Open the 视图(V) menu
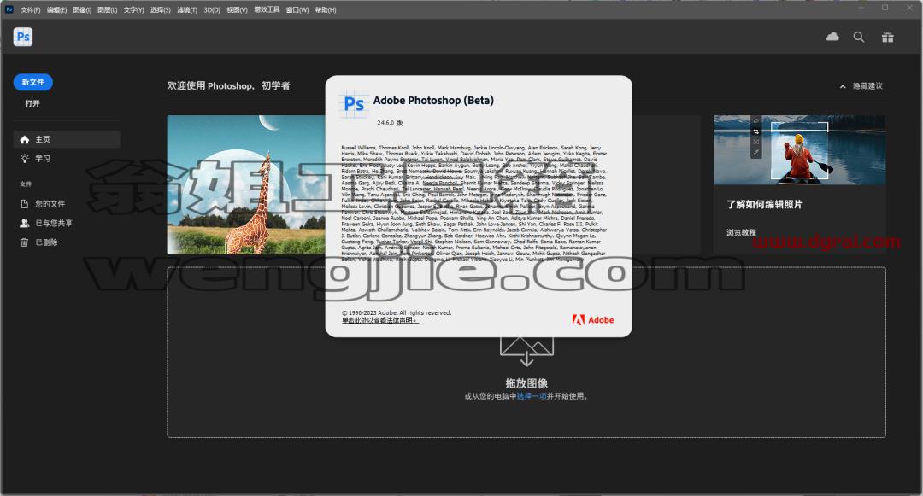 point(238,10)
